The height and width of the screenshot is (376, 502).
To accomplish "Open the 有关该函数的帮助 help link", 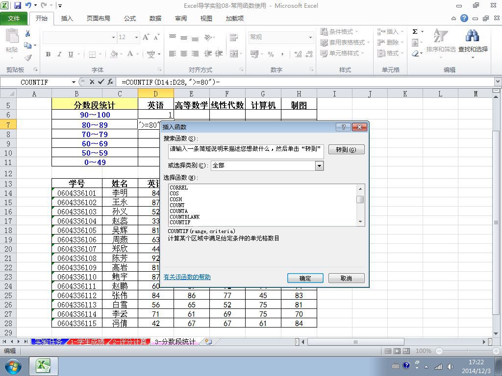I will (187, 277).
